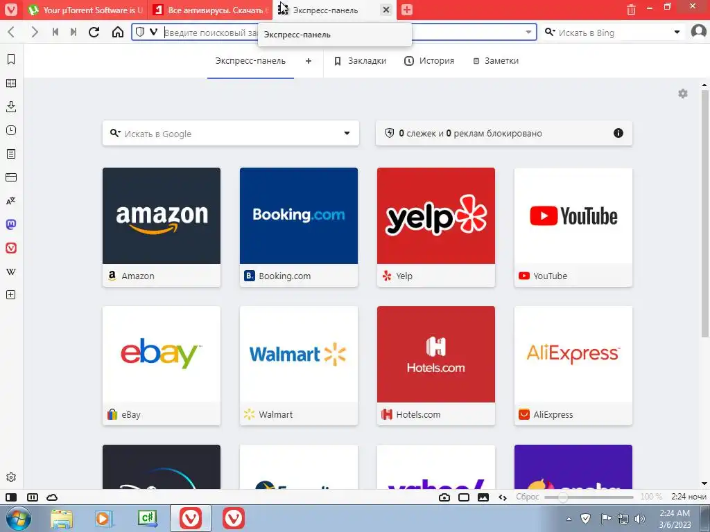Image resolution: width=710 pixels, height=532 pixels.
Task: Open the История section
Action: [x=429, y=61]
